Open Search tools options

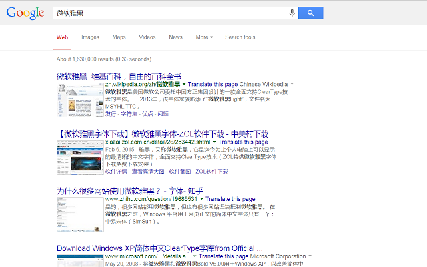pyautogui.click(x=240, y=37)
